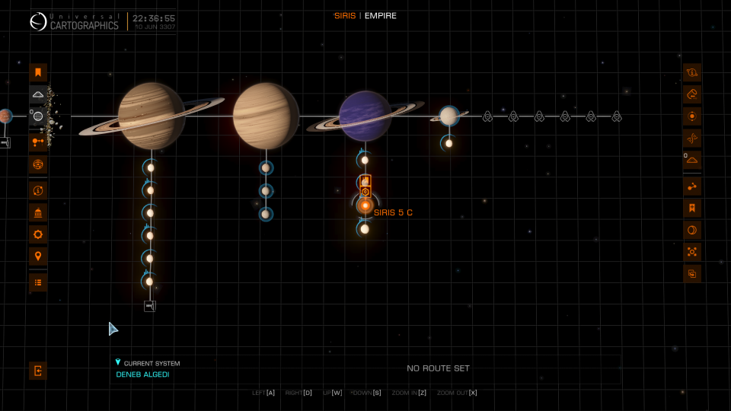Image resolution: width=731 pixels, height=411 pixels.
Task: Select the moon below SIRIS 5 C
Action: (365, 229)
